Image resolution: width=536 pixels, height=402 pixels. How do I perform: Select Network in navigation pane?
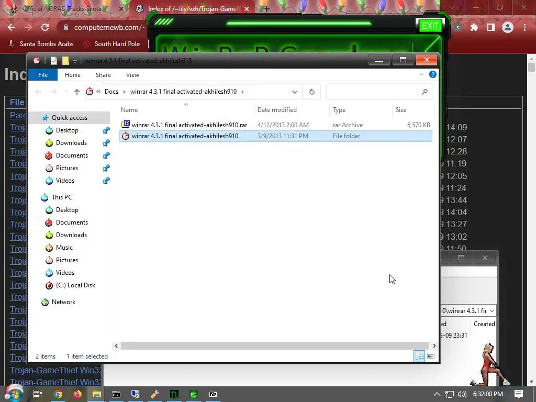pos(63,302)
